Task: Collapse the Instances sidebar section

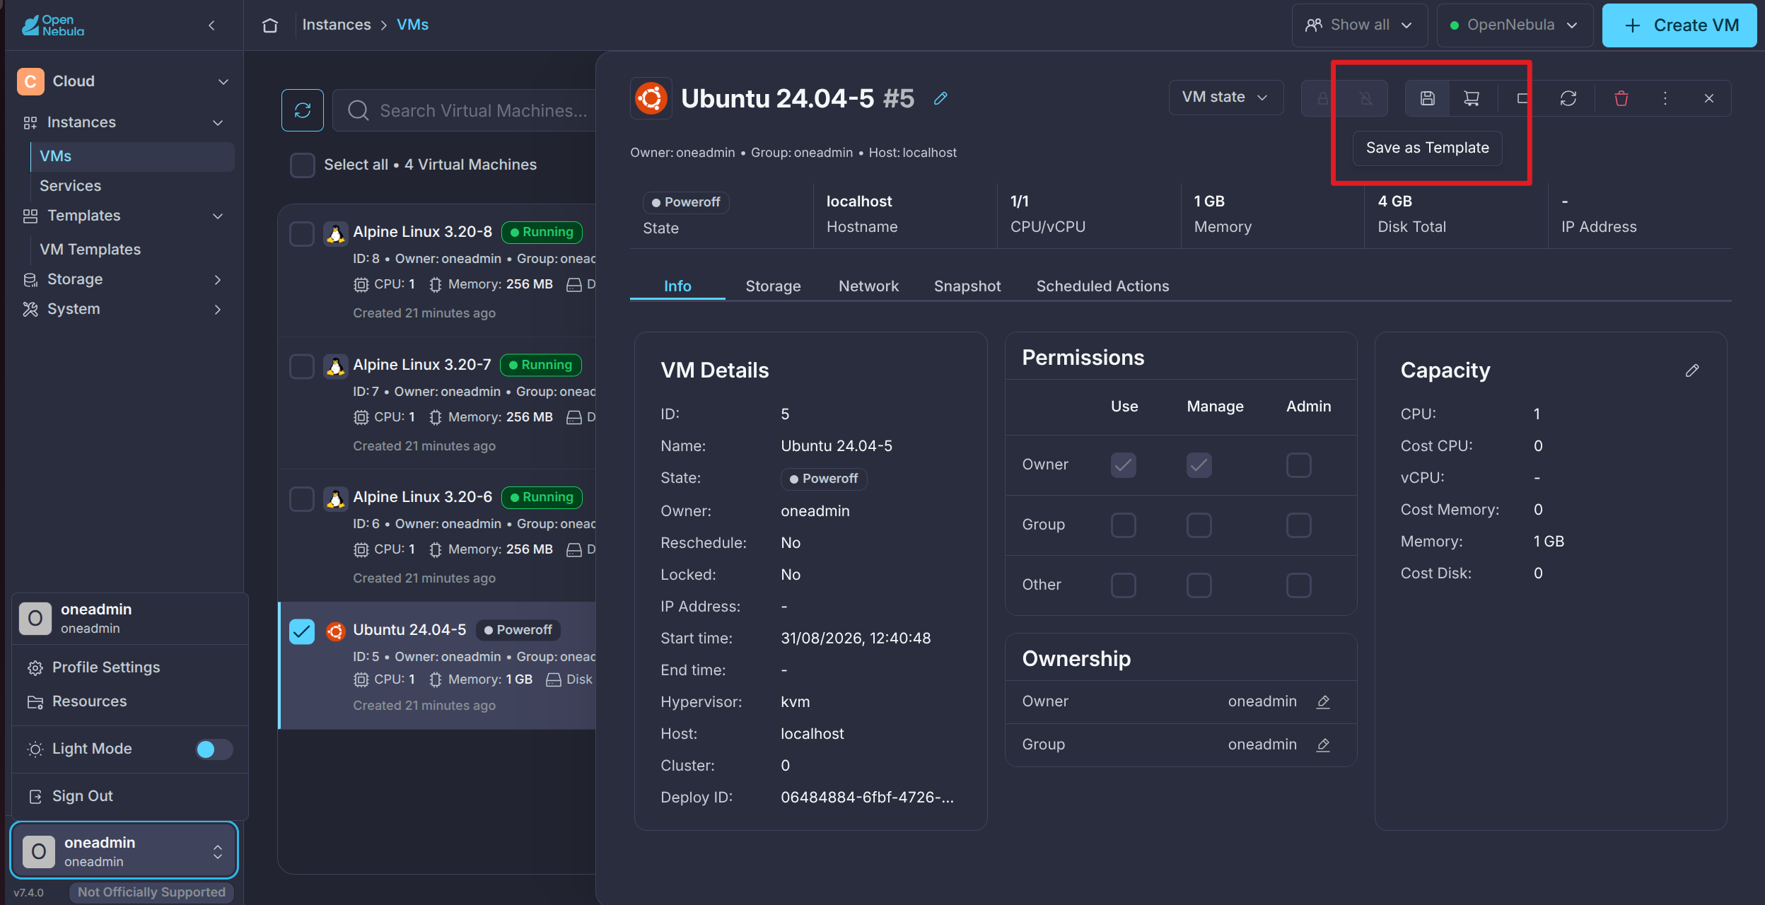Action: tap(218, 123)
